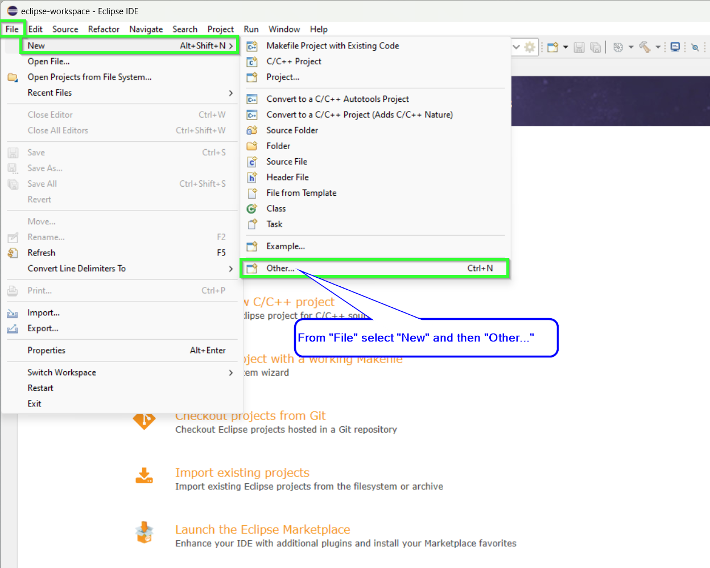Click the gear icon in the toolbar
Screen dimensions: 710x568
(530, 47)
